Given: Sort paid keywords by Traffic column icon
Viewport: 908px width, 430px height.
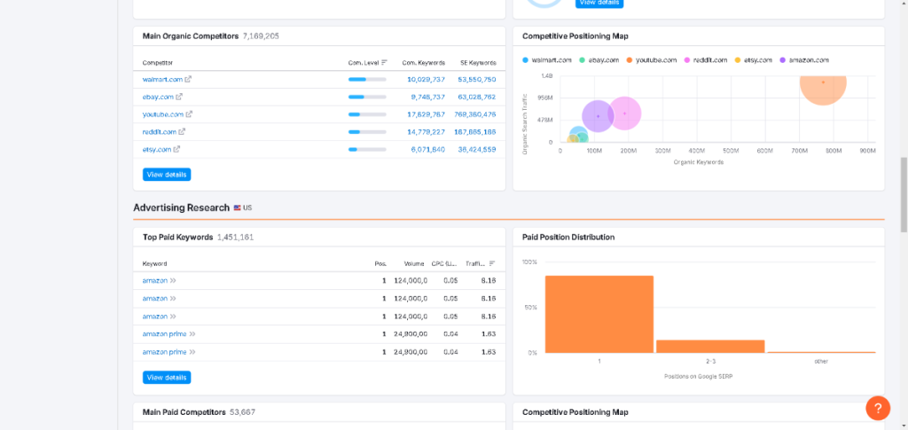Looking at the screenshot, I should click(x=492, y=263).
